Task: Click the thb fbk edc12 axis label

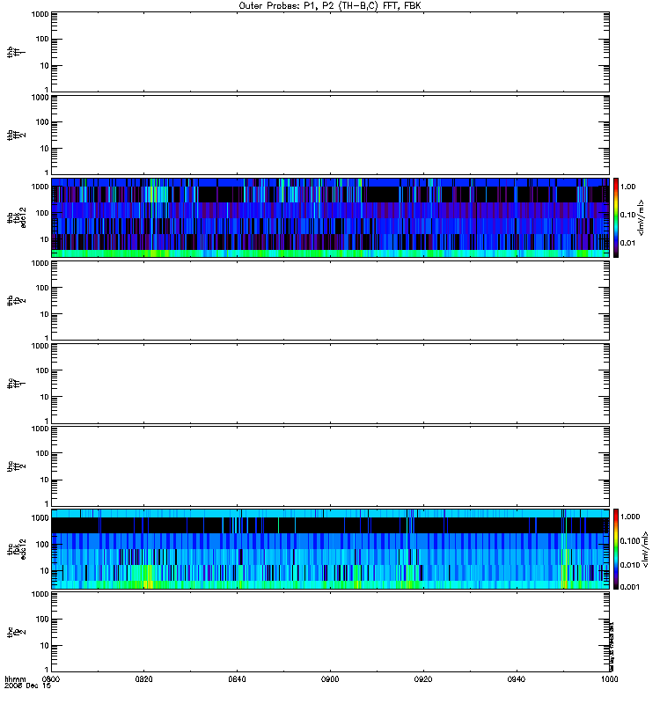Action: (x=17, y=217)
